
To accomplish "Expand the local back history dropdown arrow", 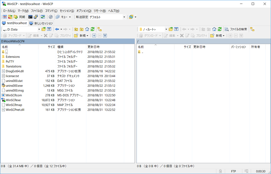I will (61, 29).
